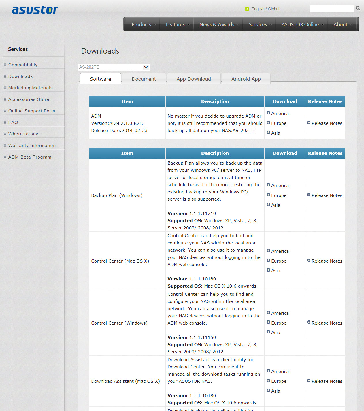Click plus icon for Download Assistant Mac Asia
The image size is (364, 411).
click(268, 391)
